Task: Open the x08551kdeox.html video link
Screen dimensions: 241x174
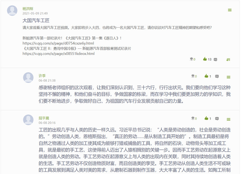Action: click(58, 54)
